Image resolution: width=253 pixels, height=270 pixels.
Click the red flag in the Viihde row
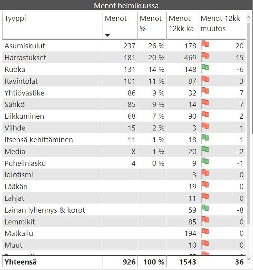(x=205, y=128)
